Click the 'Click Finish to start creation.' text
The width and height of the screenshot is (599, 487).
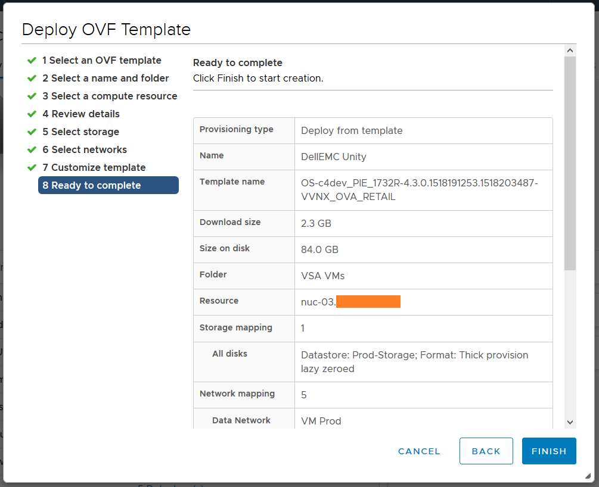point(258,78)
